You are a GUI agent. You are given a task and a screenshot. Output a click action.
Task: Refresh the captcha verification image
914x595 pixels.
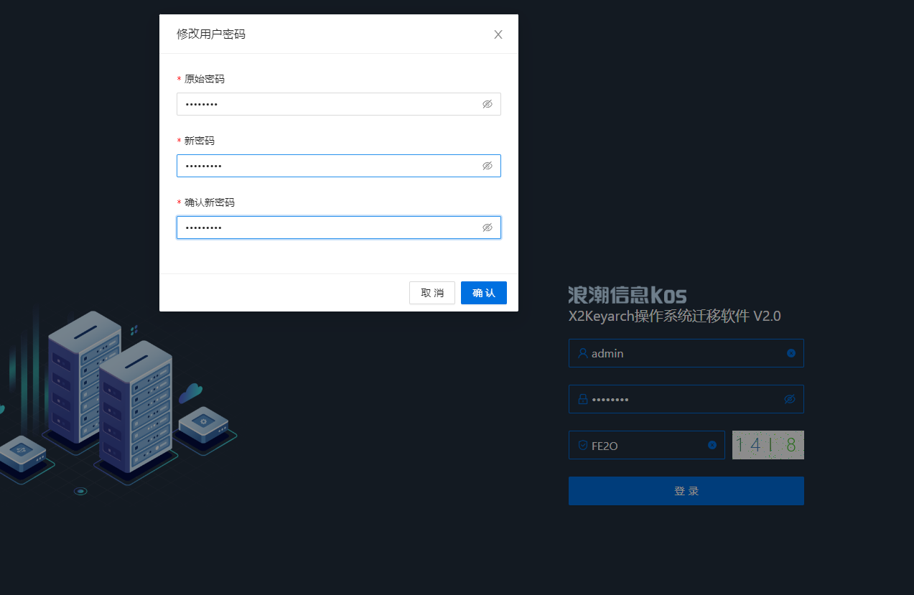[x=768, y=445]
